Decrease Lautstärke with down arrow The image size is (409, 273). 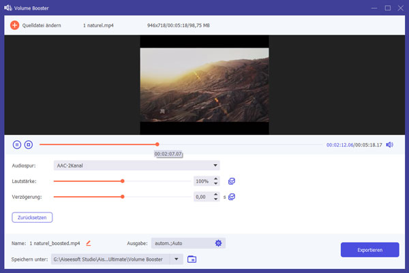tap(216, 184)
